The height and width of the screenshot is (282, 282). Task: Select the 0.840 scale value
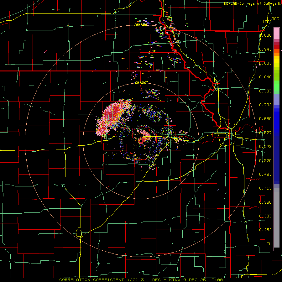pyautogui.click(x=265, y=77)
